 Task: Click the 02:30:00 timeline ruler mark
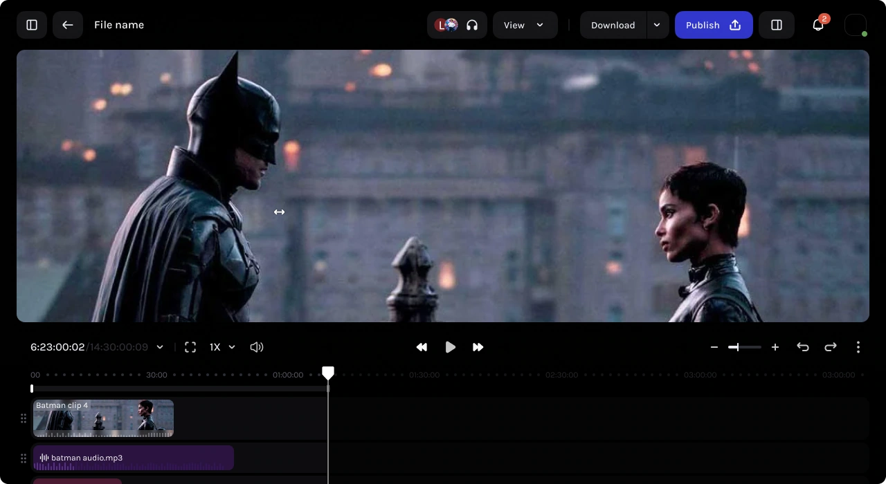pos(561,375)
